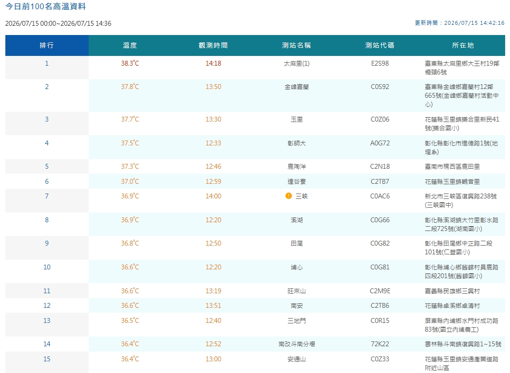The width and height of the screenshot is (510, 373).
Task: Click the page title 今日前100名高溫資料
Action: (x=45, y=6)
